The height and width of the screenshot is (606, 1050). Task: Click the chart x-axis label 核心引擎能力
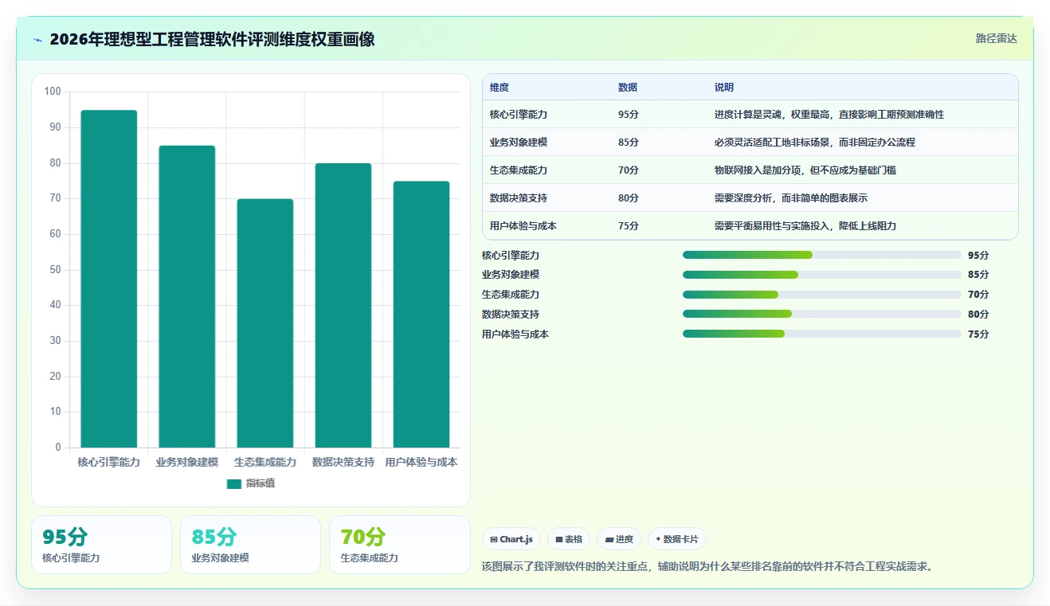[x=108, y=463]
